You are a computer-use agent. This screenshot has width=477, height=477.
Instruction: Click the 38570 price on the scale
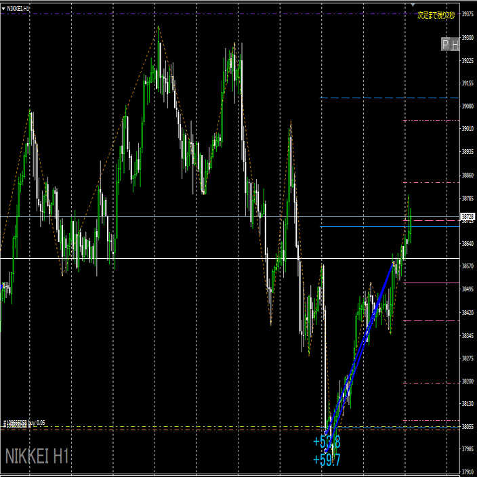coord(468,266)
